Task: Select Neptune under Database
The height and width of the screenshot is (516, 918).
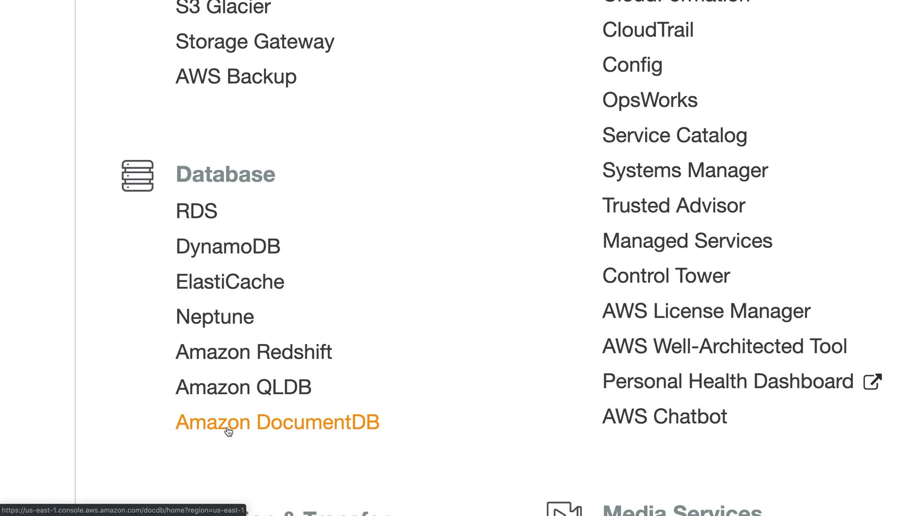Action: (215, 317)
